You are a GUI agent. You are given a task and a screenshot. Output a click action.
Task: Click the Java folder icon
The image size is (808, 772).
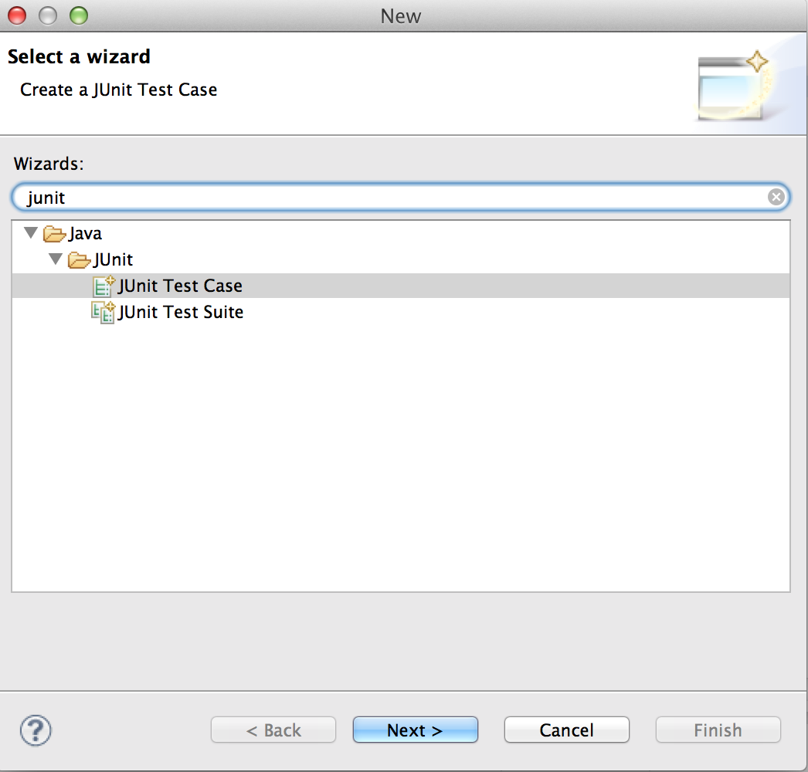[x=54, y=234]
